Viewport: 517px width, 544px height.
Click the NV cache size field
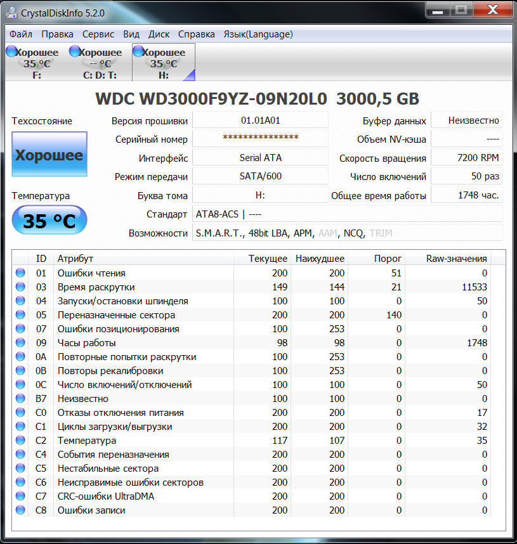[x=467, y=138]
